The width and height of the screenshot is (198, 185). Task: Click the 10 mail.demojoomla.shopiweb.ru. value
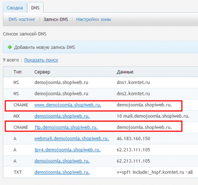(x=153, y=116)
